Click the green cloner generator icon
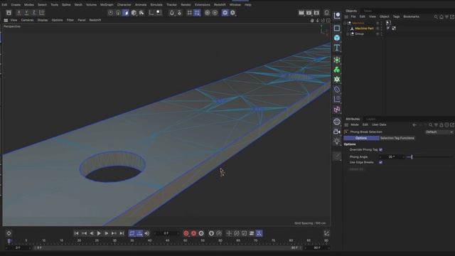 [x=337, y=70]
